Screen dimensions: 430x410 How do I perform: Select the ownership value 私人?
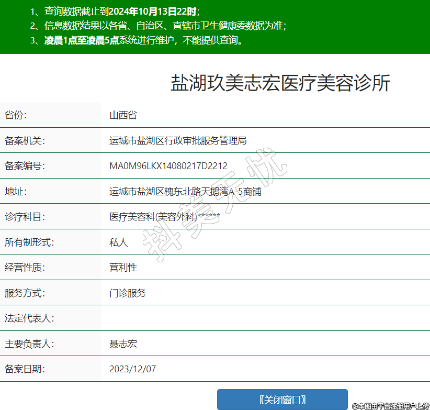(118, 242)
